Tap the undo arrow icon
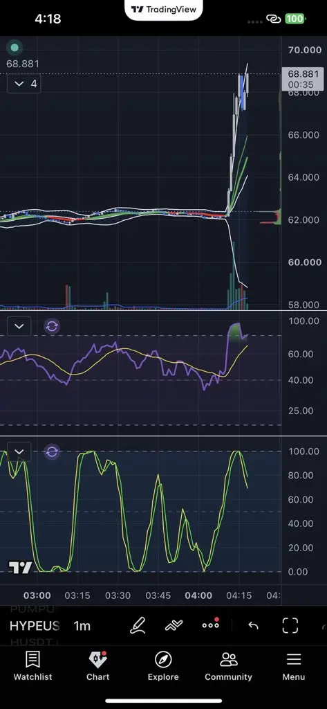This screenshot has height=709, width=327. (254, 625)
